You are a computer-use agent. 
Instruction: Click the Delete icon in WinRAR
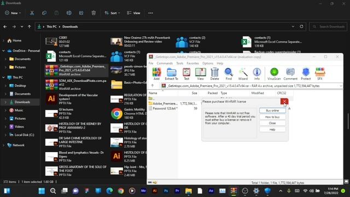click(214, 74)
